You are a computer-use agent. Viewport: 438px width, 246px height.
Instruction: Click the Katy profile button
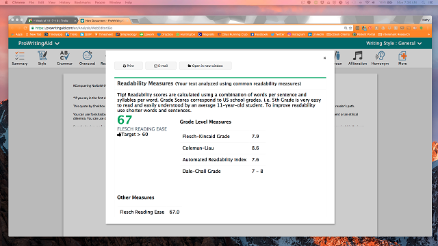pos(426,20)
